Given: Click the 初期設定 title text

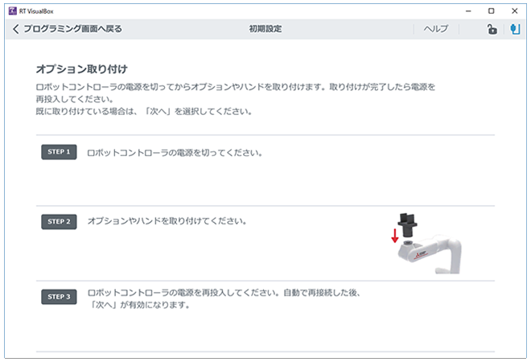Looking at the screenshot, I should coord(265,29).
